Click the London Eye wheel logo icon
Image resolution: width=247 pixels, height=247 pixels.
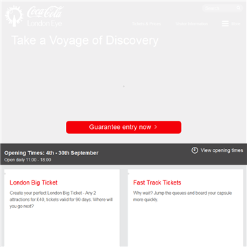pyautogui.click(x=14, y=16)
